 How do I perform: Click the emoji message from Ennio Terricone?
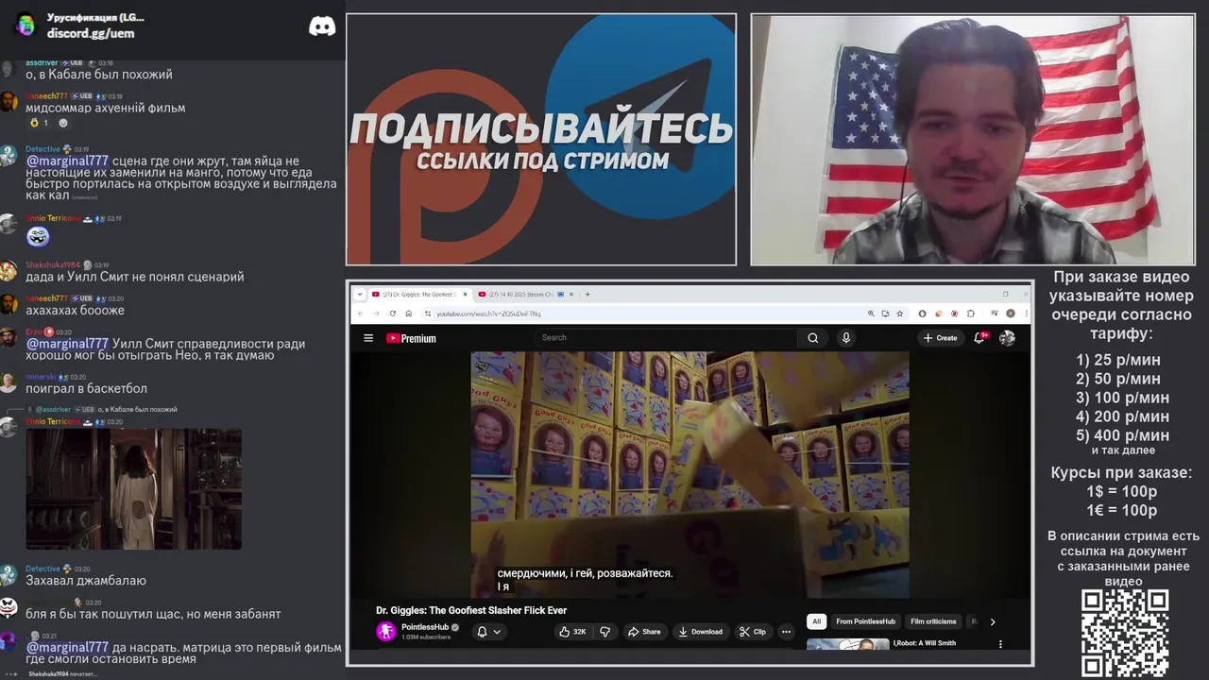(38, 236)
